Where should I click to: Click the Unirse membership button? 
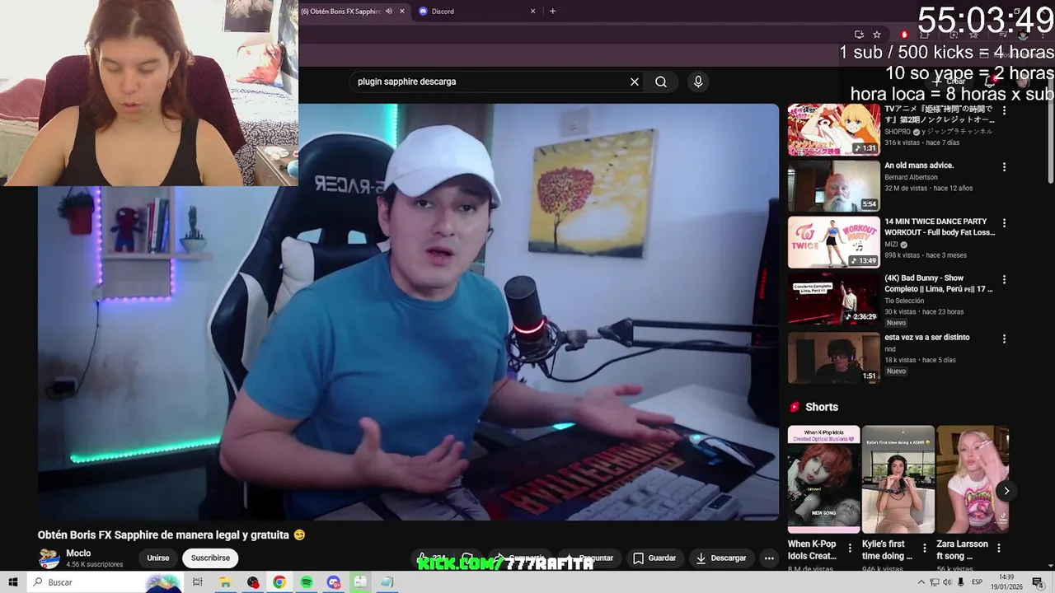158,558
